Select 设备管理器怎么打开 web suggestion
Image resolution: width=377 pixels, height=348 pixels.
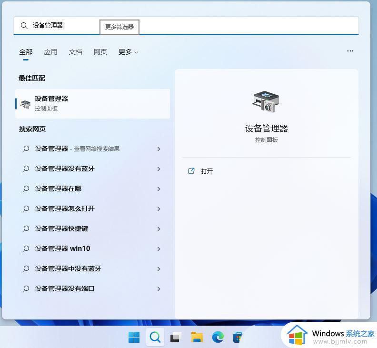click(92, 209)
